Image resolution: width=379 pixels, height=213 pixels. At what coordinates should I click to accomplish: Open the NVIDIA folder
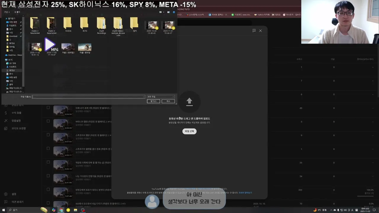(68, 25)
